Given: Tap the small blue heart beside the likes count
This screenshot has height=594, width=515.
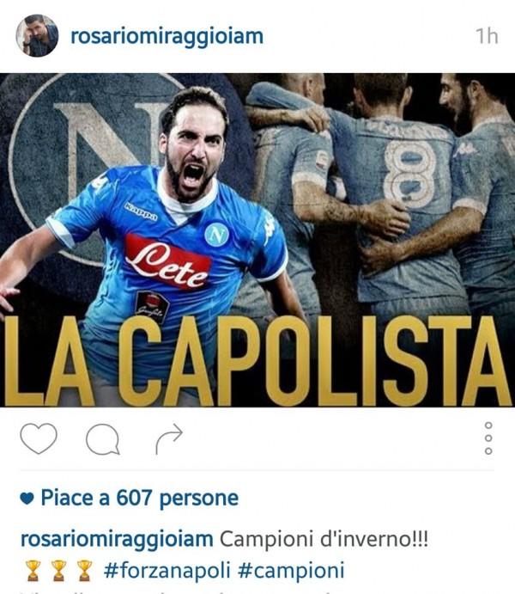Looking at the screenshot, I should tap(27, 499).
